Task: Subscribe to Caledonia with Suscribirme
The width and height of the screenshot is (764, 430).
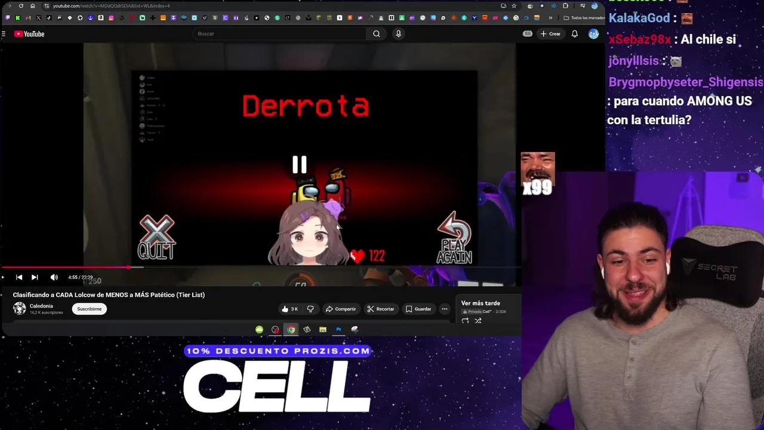Action: click(x=90, y=309)
